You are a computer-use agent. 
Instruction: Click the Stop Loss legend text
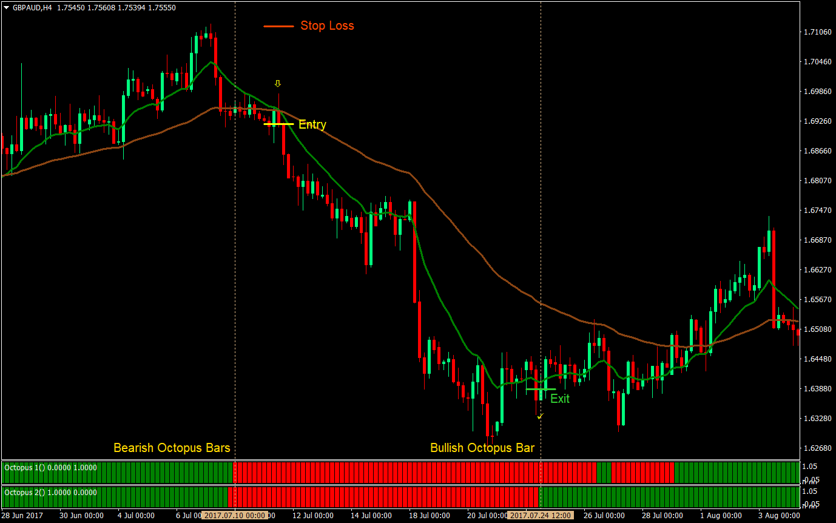click(328, 25)
